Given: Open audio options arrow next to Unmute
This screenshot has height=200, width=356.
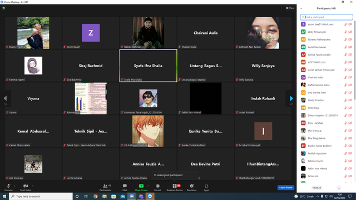Looking at the screenshot, I should click(x=14, y=186).
